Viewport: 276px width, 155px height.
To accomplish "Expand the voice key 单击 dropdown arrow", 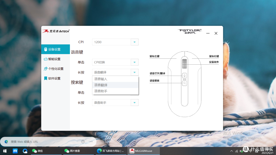I will point(135,62).
